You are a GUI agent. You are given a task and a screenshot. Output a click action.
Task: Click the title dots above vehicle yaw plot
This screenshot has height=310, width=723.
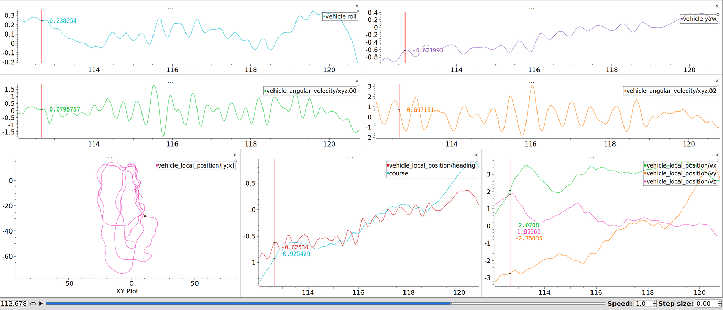[x=532, y=7]
